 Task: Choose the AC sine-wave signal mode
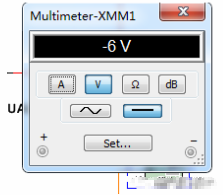pyautogui.click(x=91, y=111)
